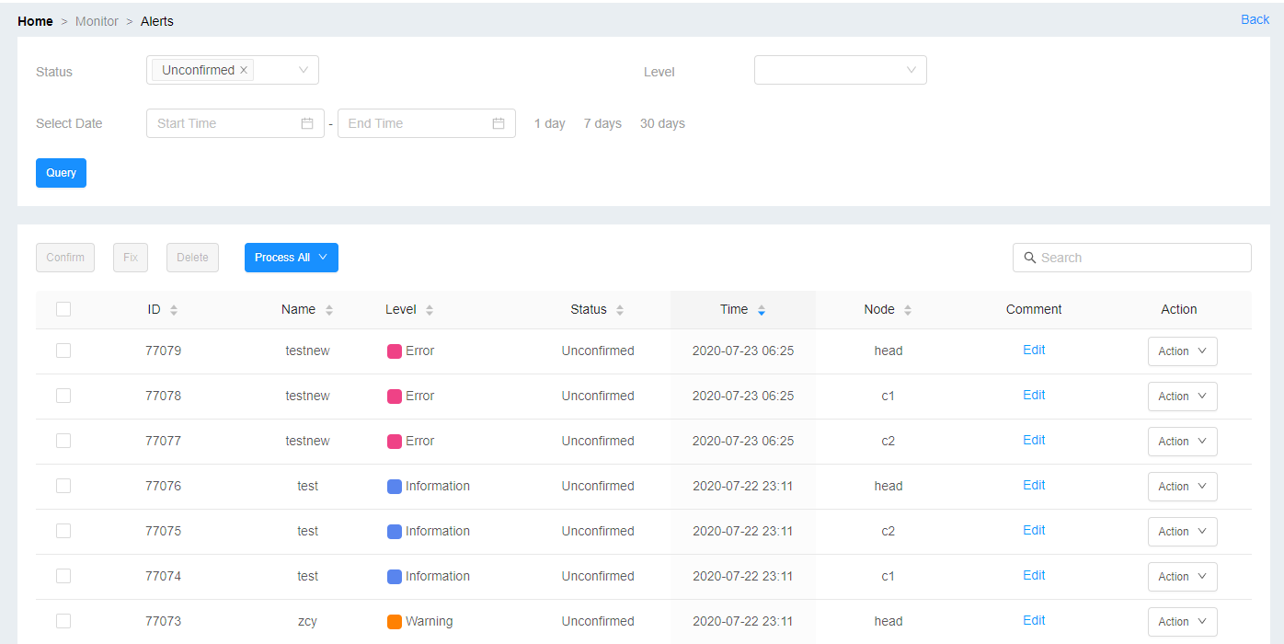
Task: Sort alerts by Name column
Action: (329, 310)
